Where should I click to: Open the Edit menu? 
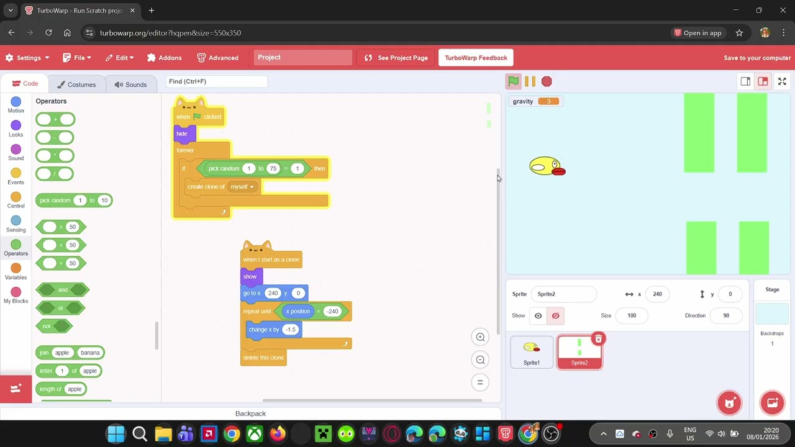[119, 58]
